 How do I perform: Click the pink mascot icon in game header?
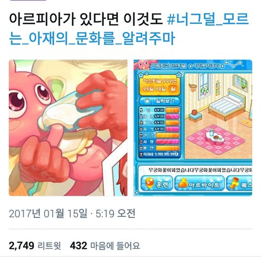pos(143,65)
